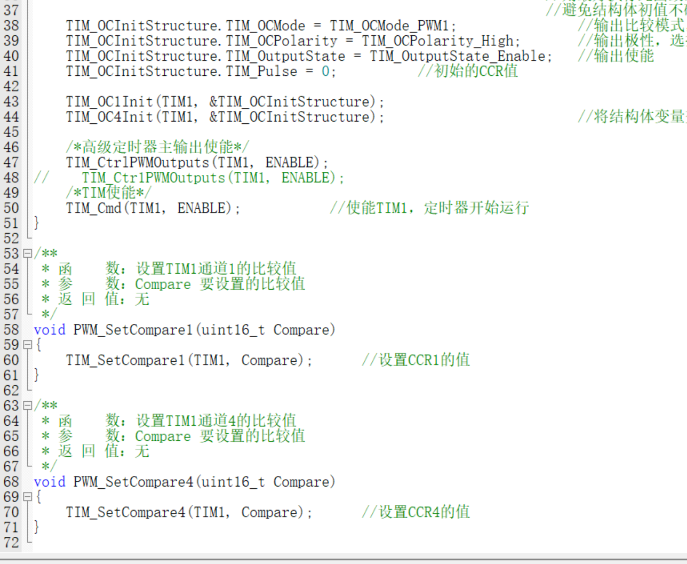Click the void keyword on line 58
The image size is (687, 564).
50,330
